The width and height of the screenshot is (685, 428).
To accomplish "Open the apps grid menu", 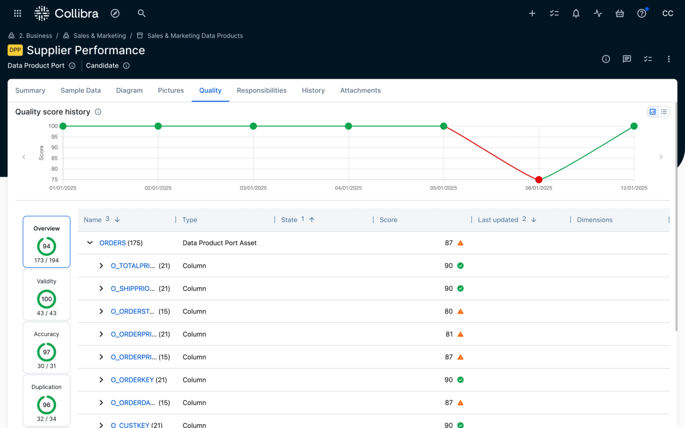I will 18,13.
